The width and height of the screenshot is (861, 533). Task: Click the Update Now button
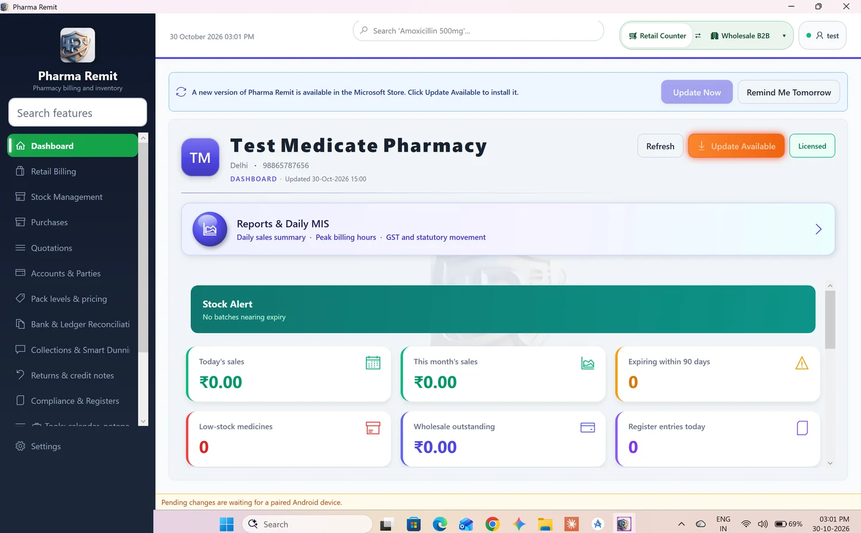(697, 92)
